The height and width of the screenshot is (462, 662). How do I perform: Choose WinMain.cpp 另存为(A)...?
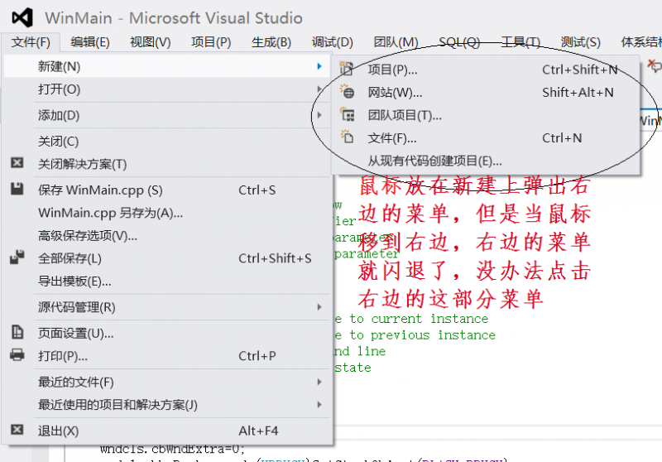166,213
